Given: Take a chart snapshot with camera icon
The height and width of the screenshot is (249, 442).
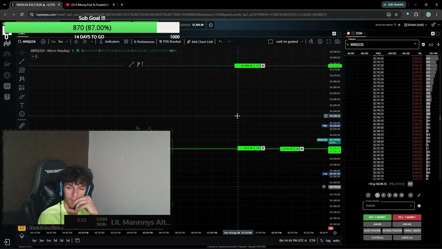Looking at the screenshot, I should pos(337,41).
